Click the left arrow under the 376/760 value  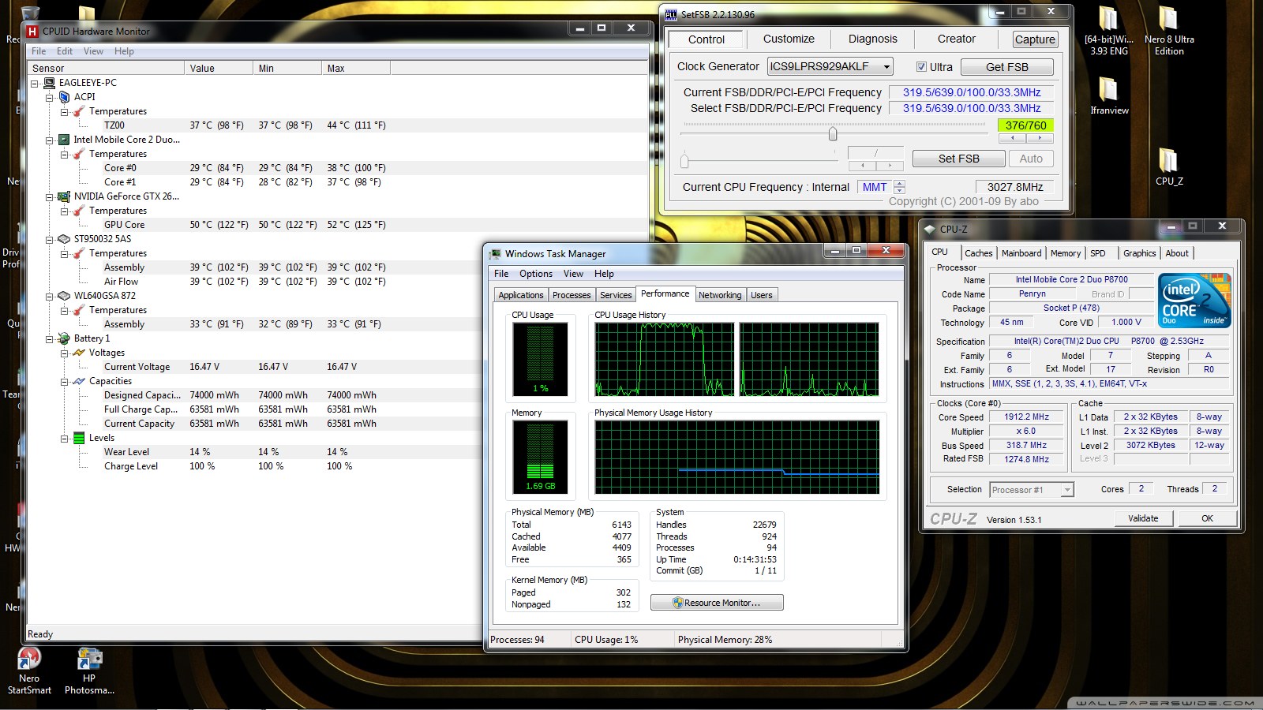pos(1013,138)
